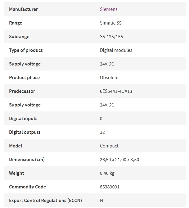Select the Dimensions (cm) label
Screen dimensions: 189x208
coord(27,160)
